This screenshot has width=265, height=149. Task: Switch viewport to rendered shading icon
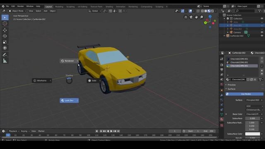(212, 11)
